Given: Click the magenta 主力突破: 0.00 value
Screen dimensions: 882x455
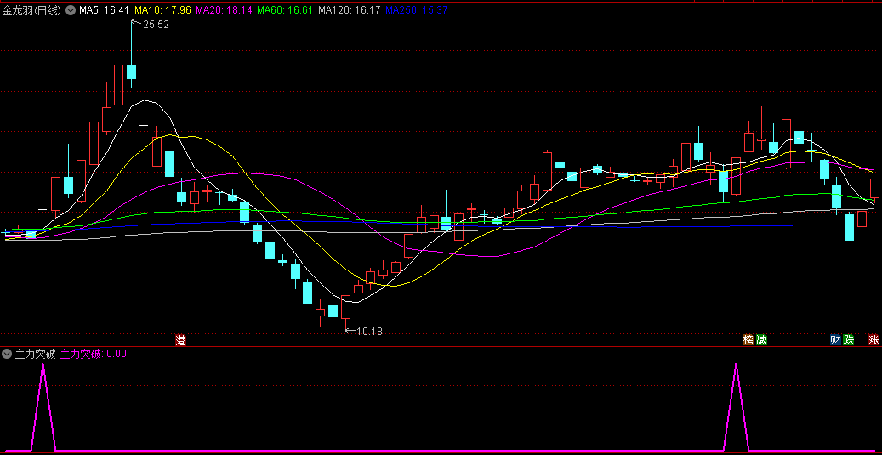Looking at the screenshot, I should 94,355.
